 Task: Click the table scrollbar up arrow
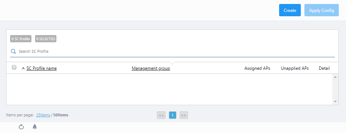click(x=335, y=77)
